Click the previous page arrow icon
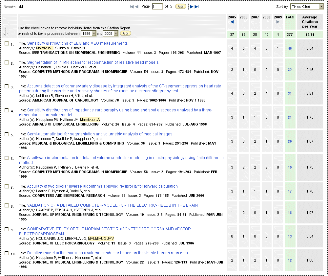This screenshot has width=328, height=276. (x=136, y=7)
